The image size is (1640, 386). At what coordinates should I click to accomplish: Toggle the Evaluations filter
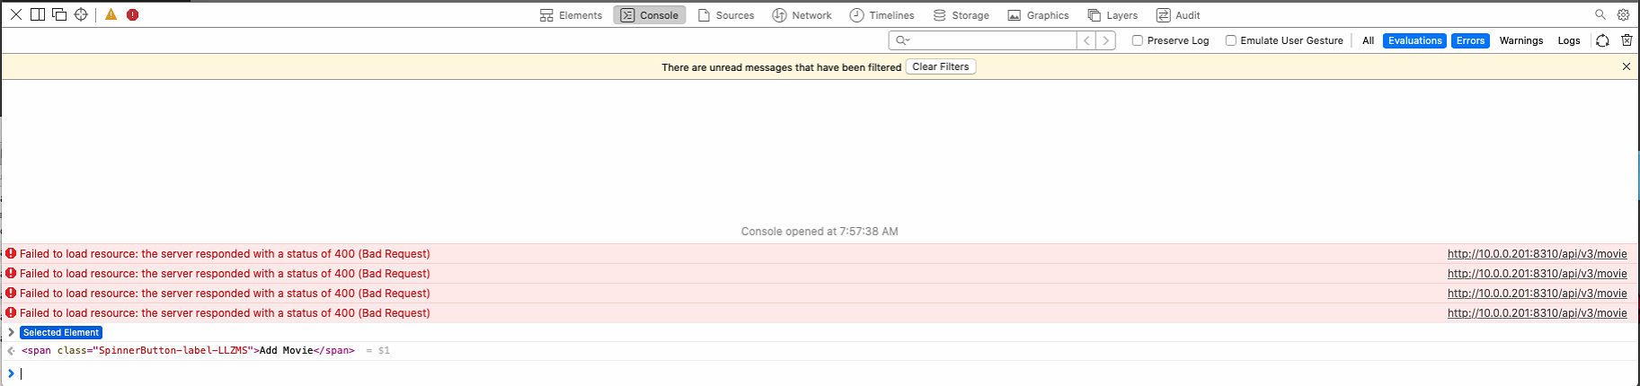(1414, 40)
